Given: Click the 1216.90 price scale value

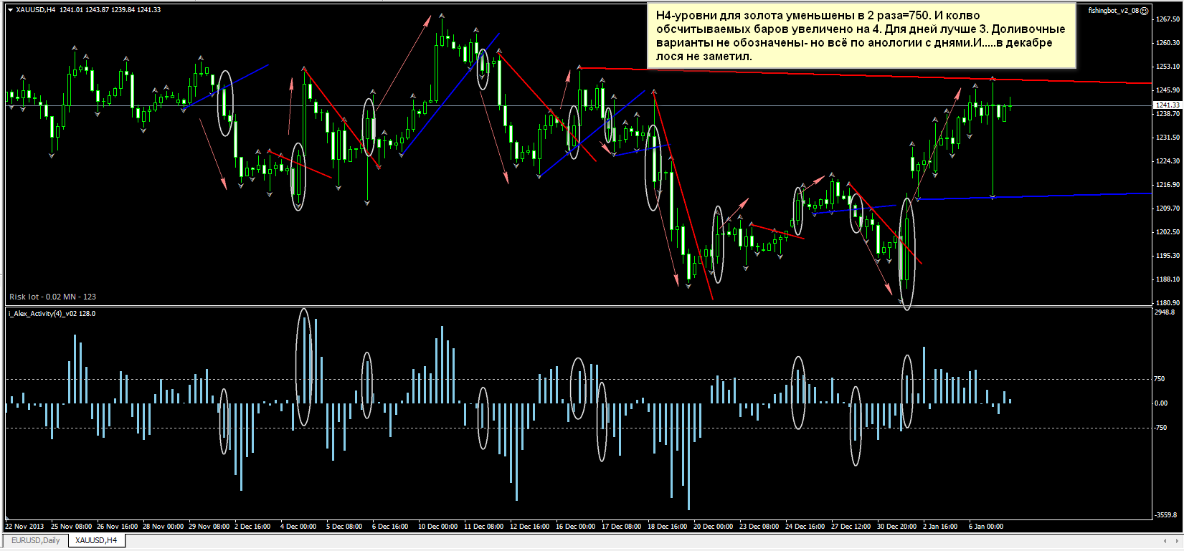Looking at the screenshot, I should coord(1168,185).
